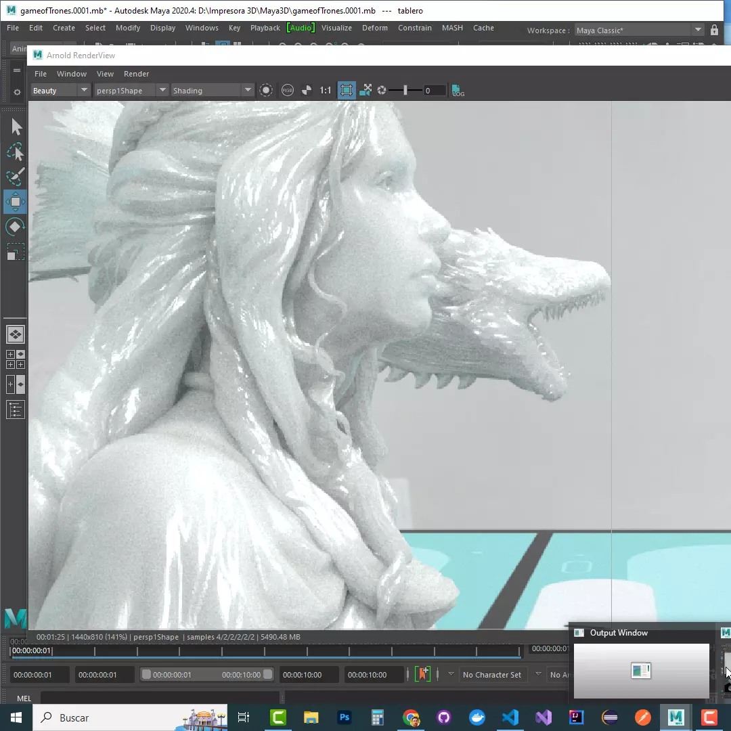This screenshot has width=731, height=731.
Task: Open the Workspace Maya Classic dropdown
Action: (639, 30)
